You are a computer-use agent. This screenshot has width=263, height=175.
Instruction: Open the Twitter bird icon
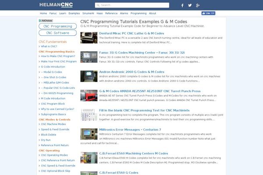coord(190,5)
